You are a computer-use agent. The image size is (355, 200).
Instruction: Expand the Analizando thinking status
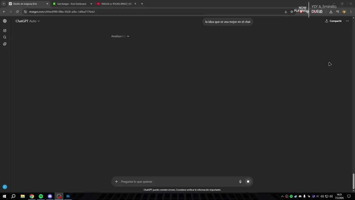(x=120, y=36)
